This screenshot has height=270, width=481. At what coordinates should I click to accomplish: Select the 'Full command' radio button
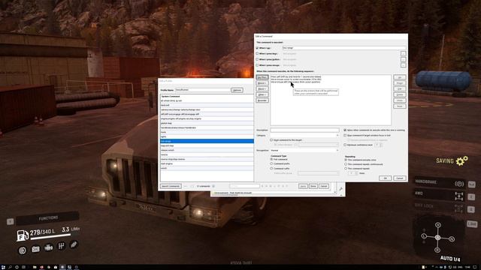[271, 159]
